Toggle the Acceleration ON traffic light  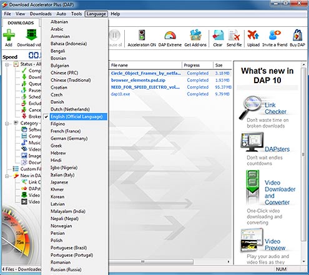[142, 35]
